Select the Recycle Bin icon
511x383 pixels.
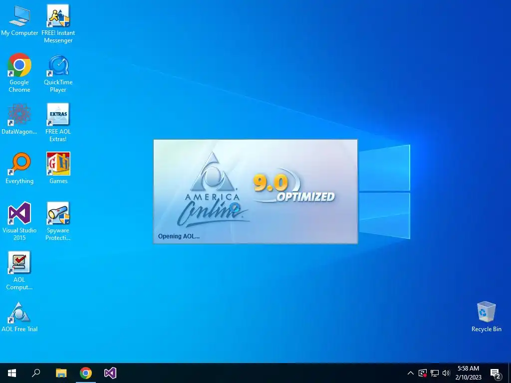point(486,317)
